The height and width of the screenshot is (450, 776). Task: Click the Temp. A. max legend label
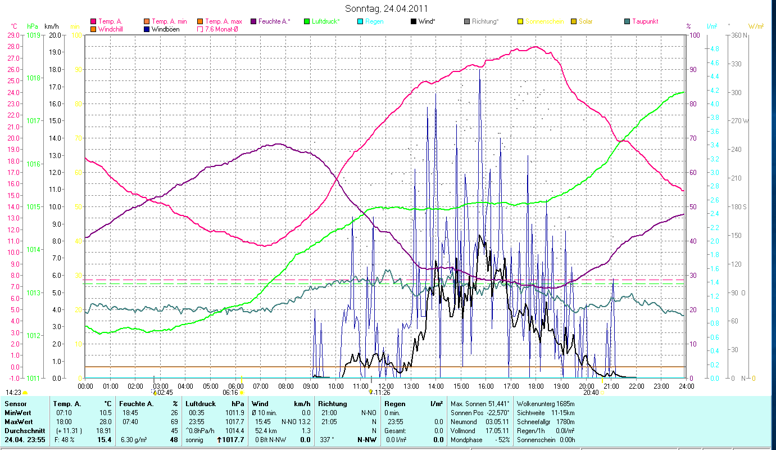pos(223,21)
